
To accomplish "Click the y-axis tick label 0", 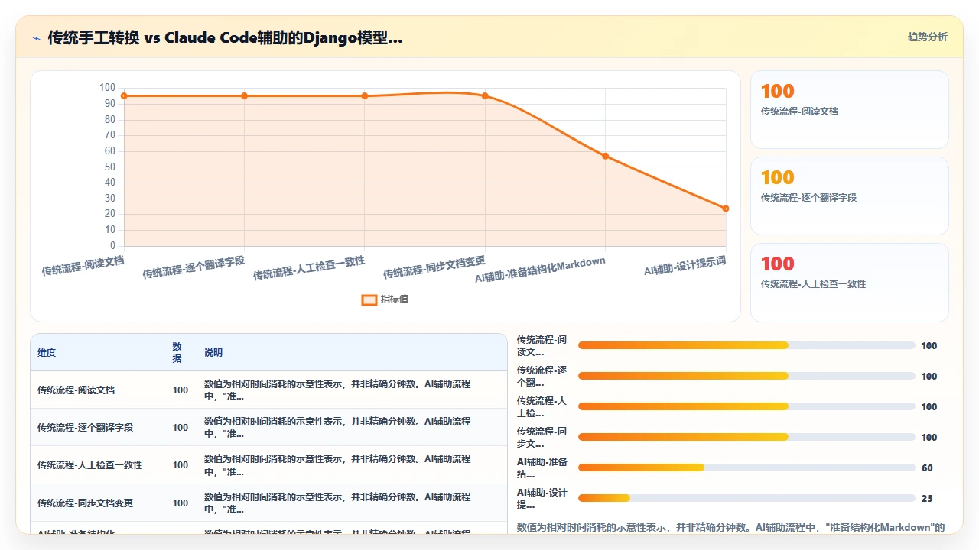I will point(112,246).
